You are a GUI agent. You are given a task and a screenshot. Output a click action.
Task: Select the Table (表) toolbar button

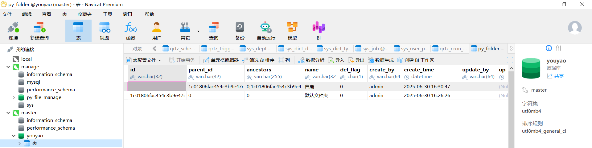[78, 31]
